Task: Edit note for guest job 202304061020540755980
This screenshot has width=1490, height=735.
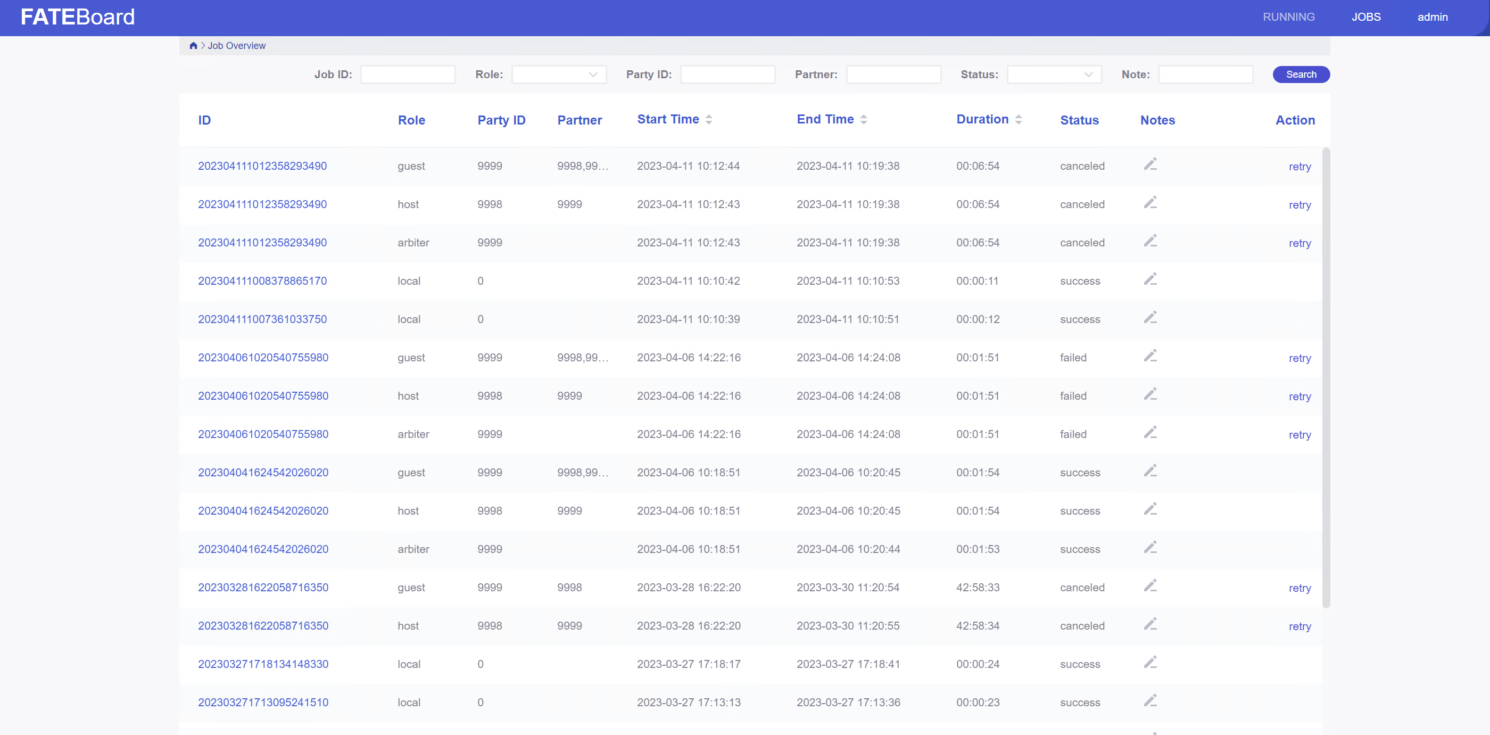Action: tap(1150, 356)
